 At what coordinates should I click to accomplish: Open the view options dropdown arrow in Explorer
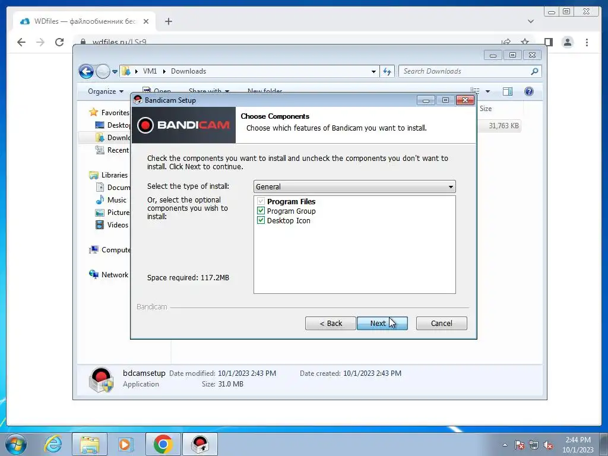pyautogui.click(x=488, y=91)
